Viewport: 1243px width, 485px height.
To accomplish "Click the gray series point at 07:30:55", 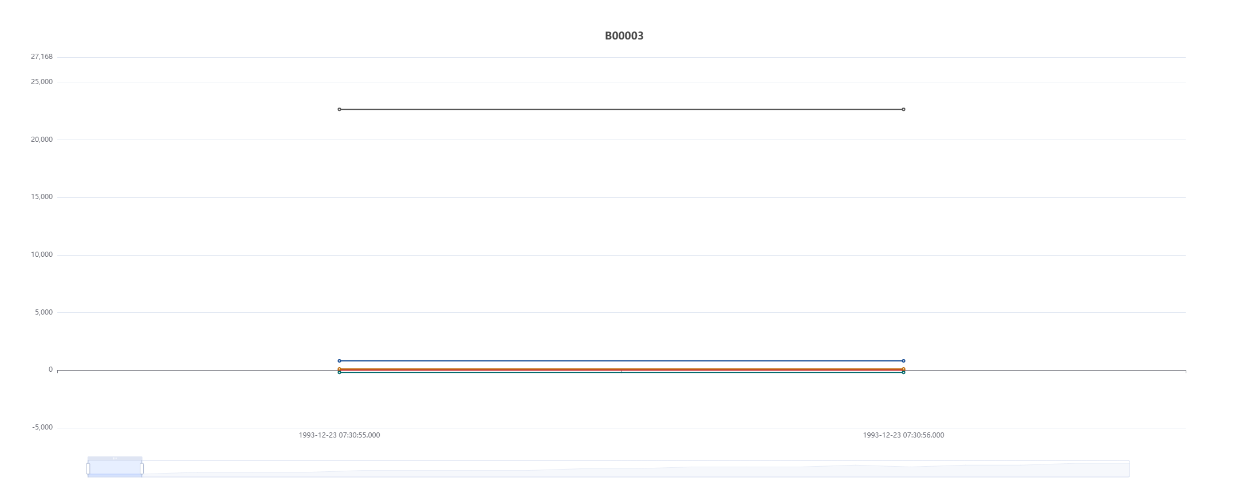I will pos(339,109).
